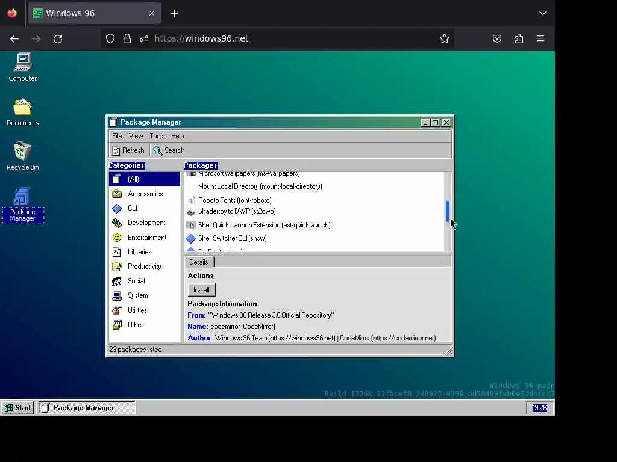Screen dimensions: 617x462
Task: Click the Shell Switcher CLI diamond icon
Action: [x=191, y=238]
